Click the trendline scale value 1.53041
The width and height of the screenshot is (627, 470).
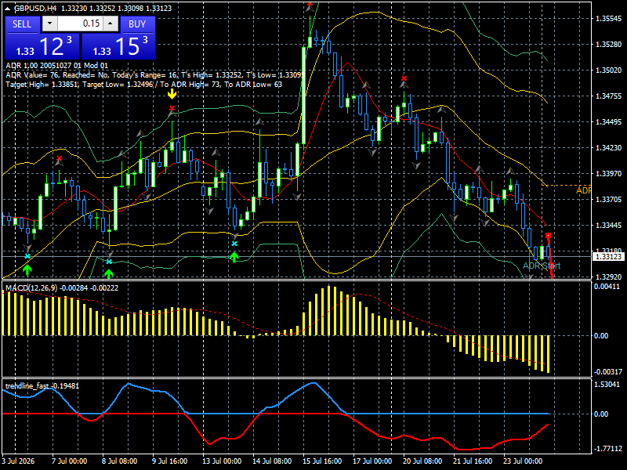[607, 384]
